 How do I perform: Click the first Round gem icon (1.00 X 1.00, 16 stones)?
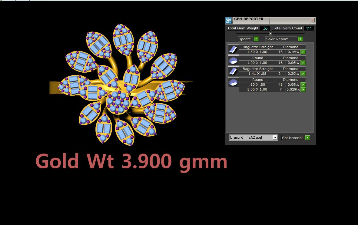point(233,60)
